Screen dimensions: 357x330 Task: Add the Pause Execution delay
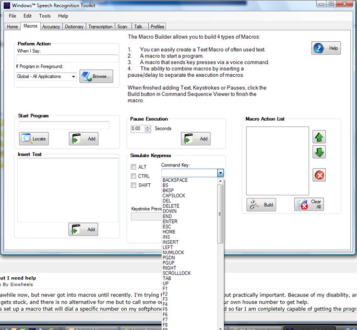coord(196,138)
